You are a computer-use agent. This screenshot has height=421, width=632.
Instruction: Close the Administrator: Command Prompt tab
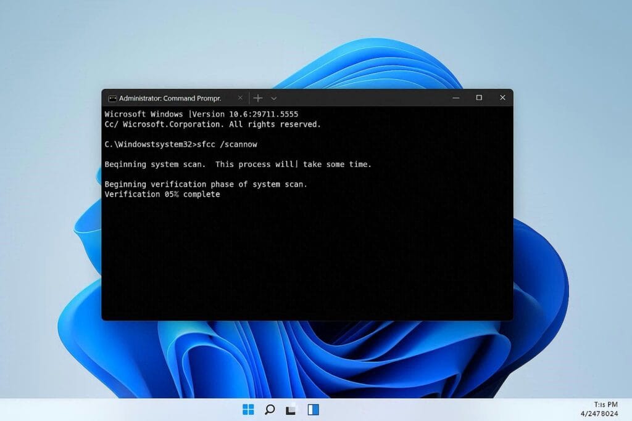[240, 98]
